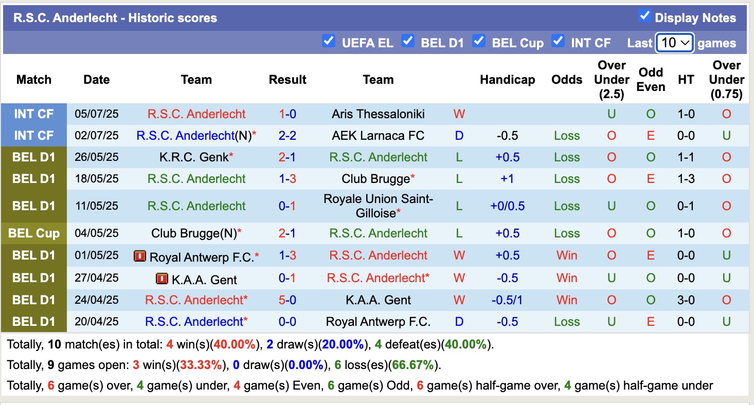The height and width of the screenshot is (405, 754).
Task: Click the AEK Larnaca FC link
Action: 378,135
